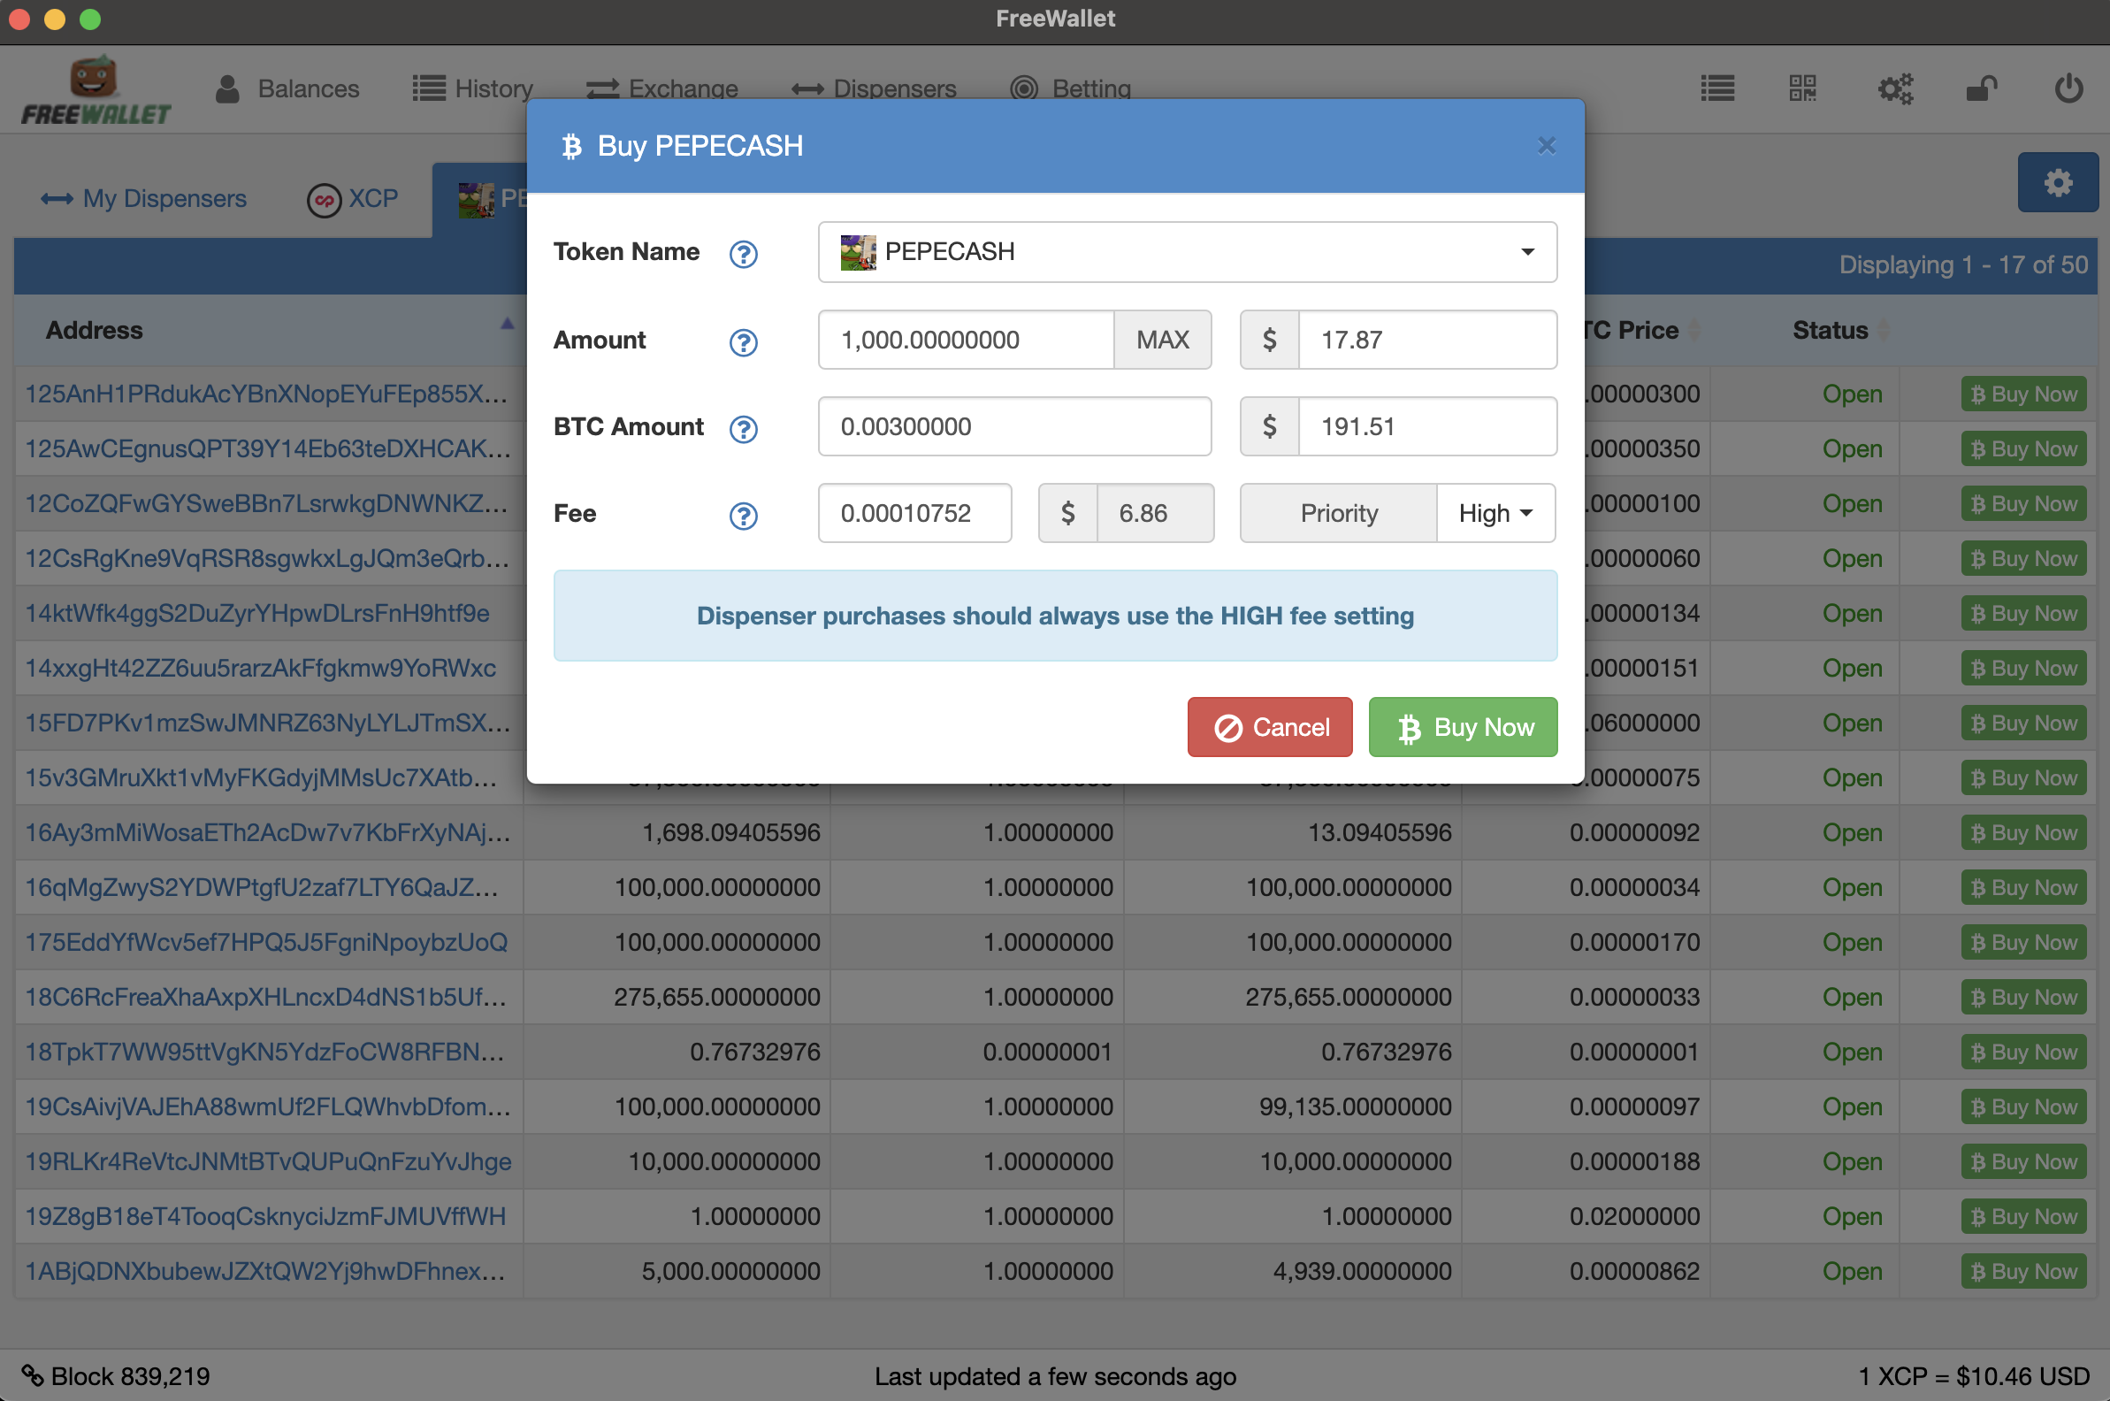The width and height of the screenshot is (2110, 1401).
Task: Click the BTC Amount field 0.00300000
Action: click(1014, 426)
